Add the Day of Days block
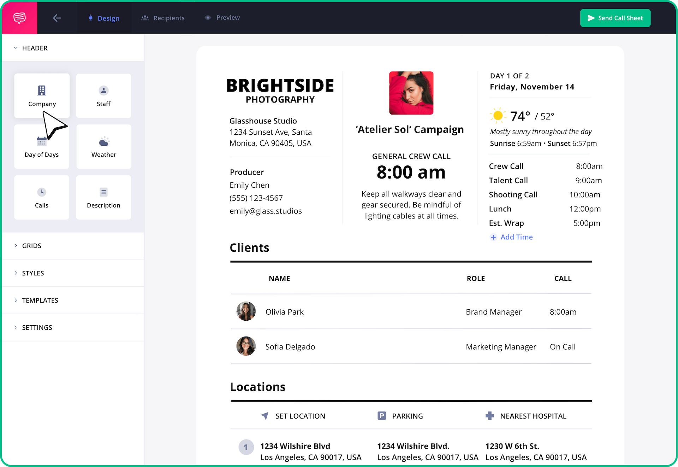Screen dimensions: 678x467 [42, 147]
